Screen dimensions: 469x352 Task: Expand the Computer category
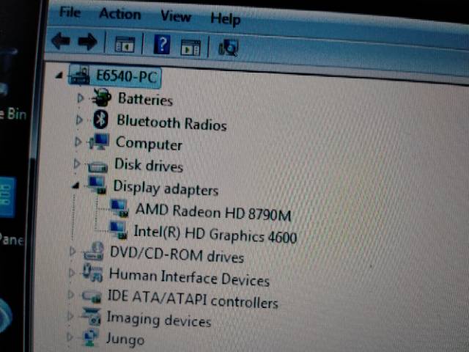pyautogui.click(x=78, y=142)
